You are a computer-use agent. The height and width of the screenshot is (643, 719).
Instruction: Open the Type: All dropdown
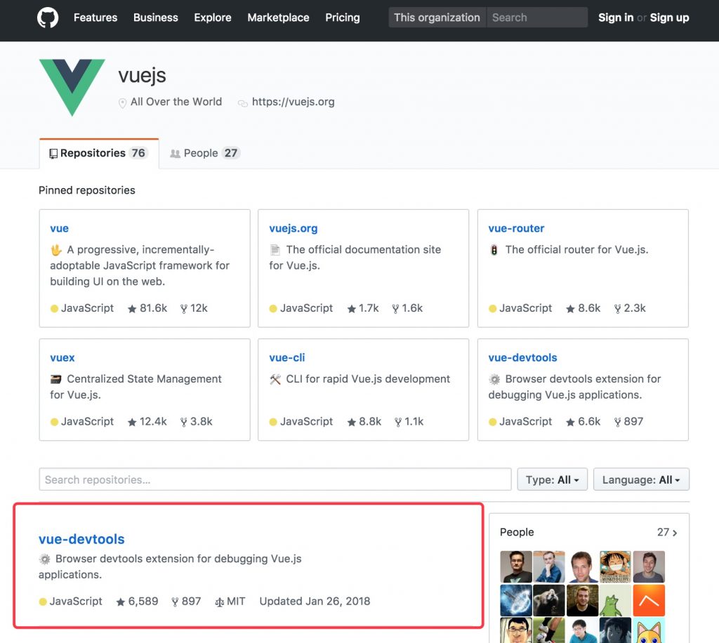(x=552, y=480)
